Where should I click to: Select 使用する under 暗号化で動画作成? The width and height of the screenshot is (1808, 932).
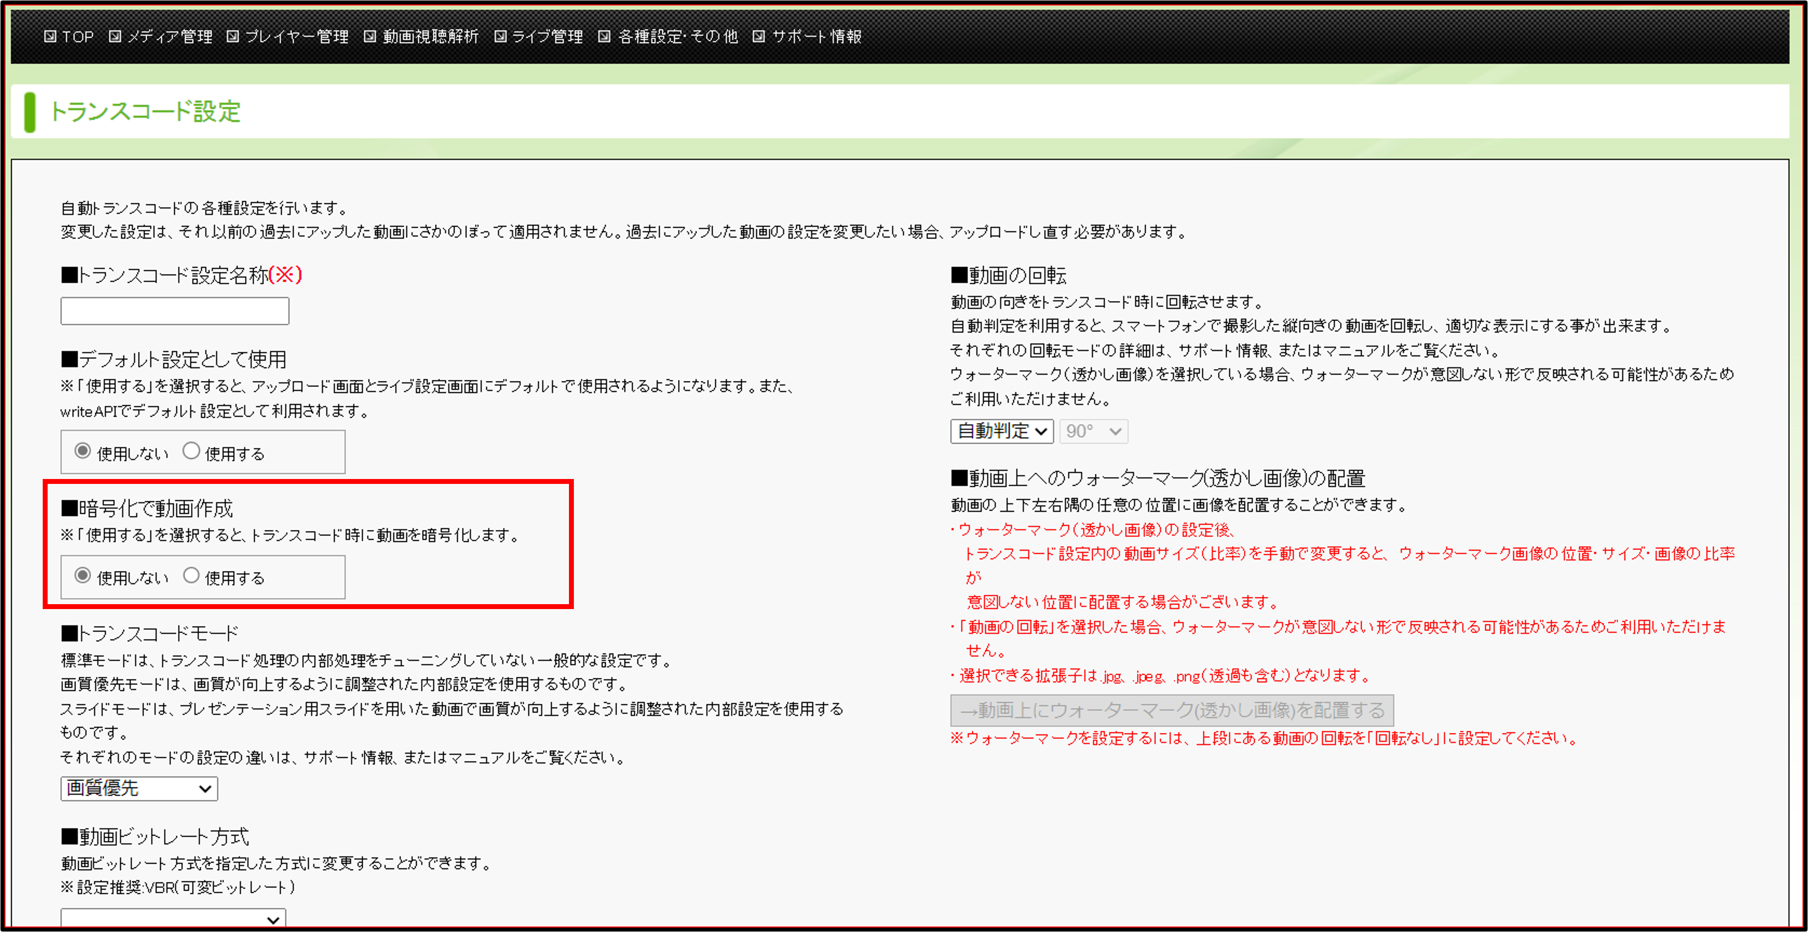pos(191,576)
